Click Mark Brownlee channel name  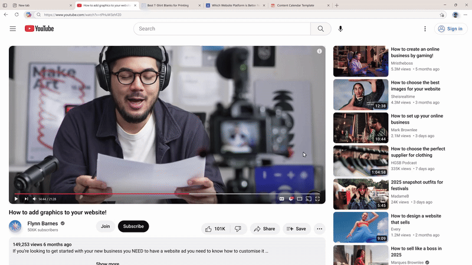click(404, 130)
